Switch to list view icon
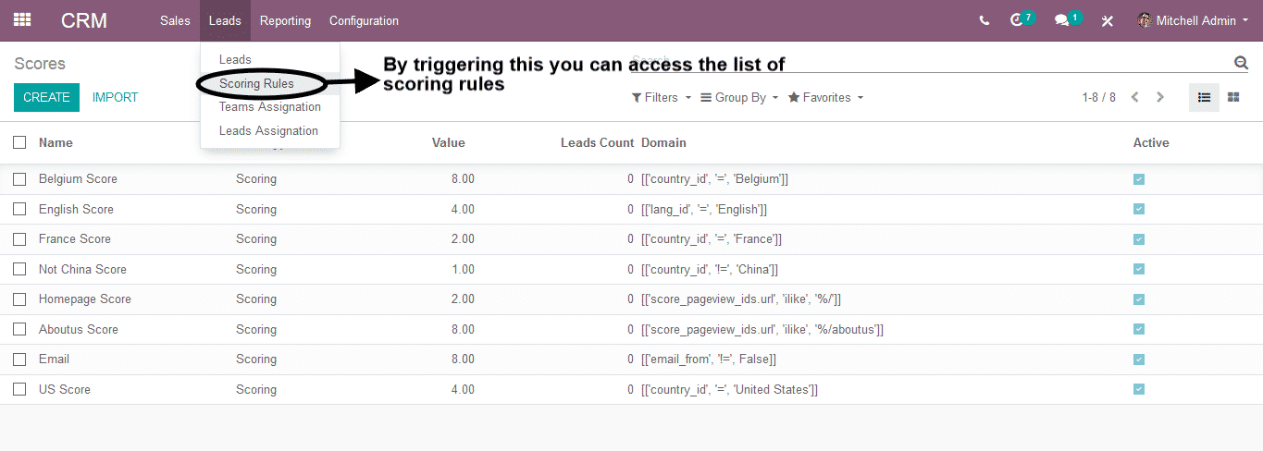The height and width of the screenshot is (451, 1263). coord(1204,97)
